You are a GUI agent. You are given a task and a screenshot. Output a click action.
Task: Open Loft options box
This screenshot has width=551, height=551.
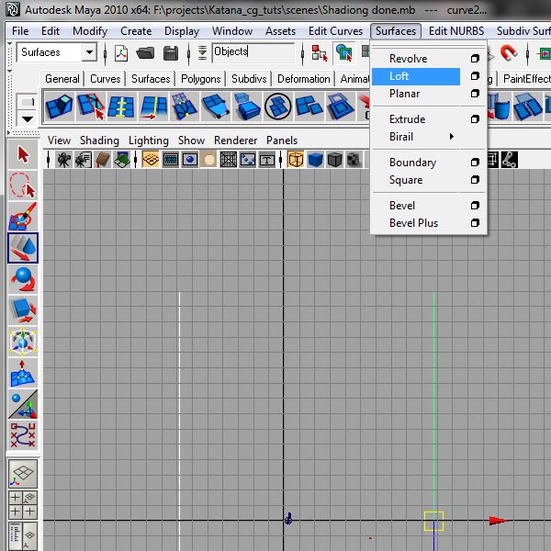475,76
